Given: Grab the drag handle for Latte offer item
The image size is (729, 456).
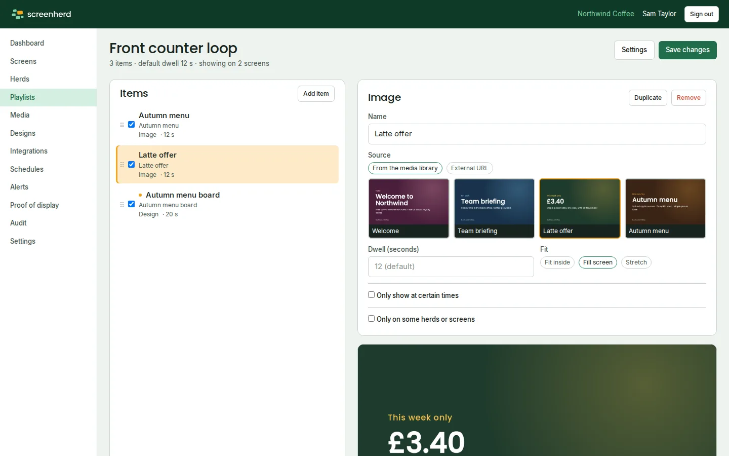Looking at the screenshot, I should click(122, 165).
